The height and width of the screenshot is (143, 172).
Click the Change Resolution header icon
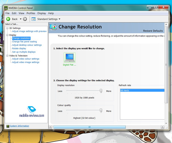click(x=53, y=27)
